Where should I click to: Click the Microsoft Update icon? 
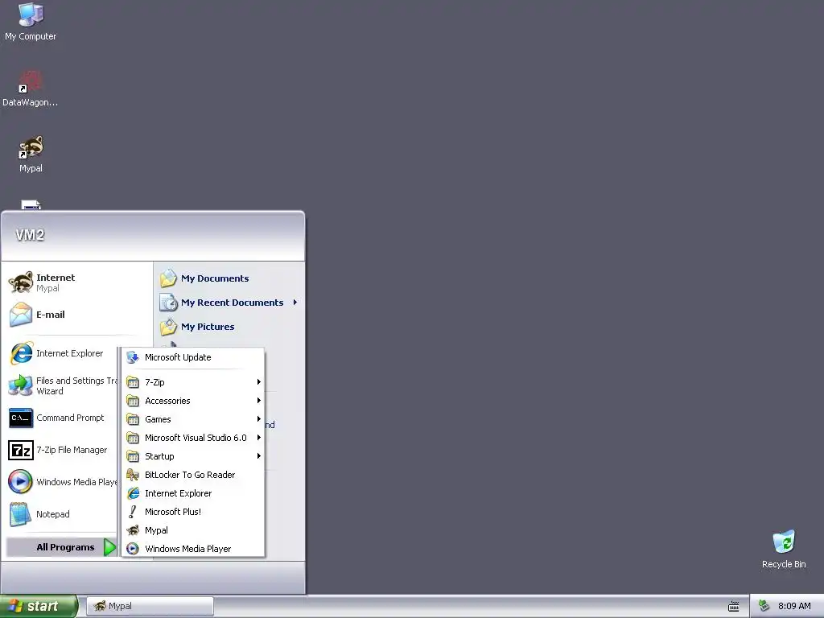133,357
